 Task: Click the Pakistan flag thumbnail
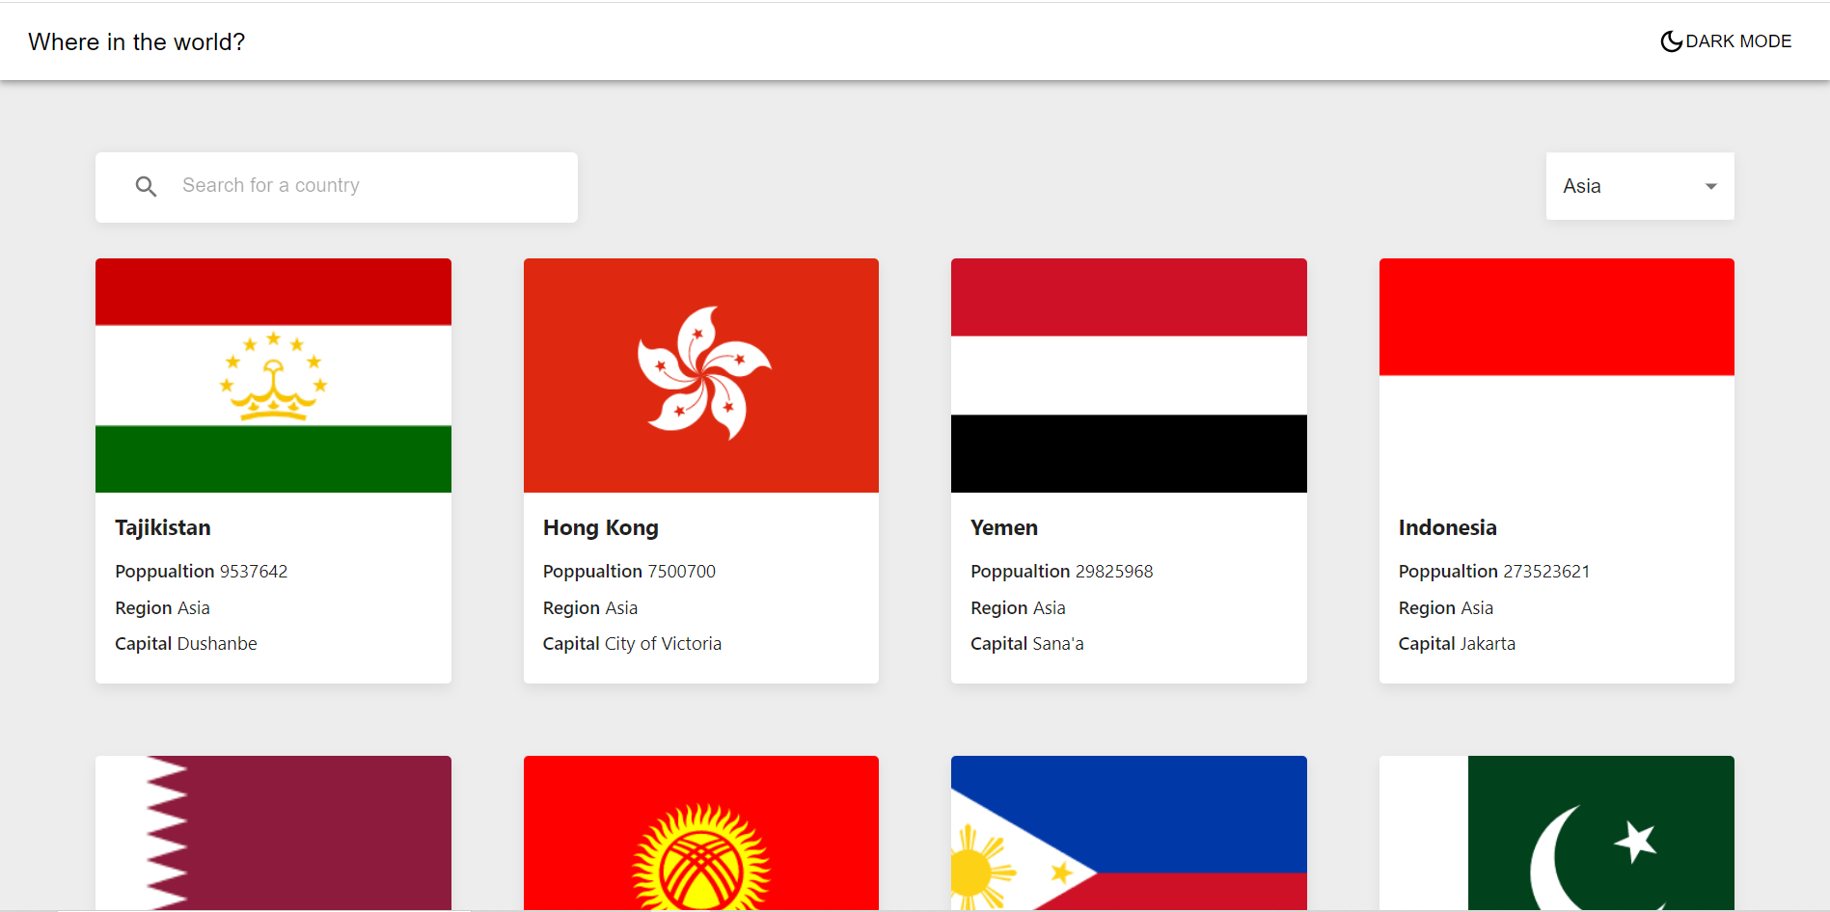point(1556,834)
